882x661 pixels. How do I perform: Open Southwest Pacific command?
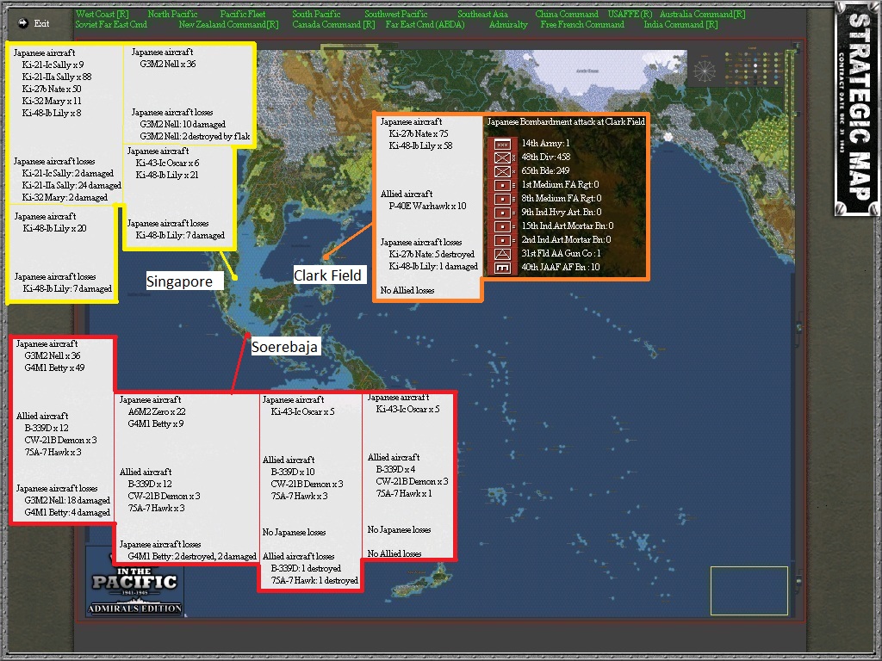pyautogui.click(x=396, y=14)
